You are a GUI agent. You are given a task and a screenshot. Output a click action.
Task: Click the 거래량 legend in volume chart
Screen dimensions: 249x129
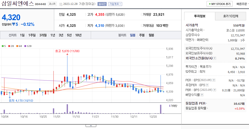(x=173, y=106)
